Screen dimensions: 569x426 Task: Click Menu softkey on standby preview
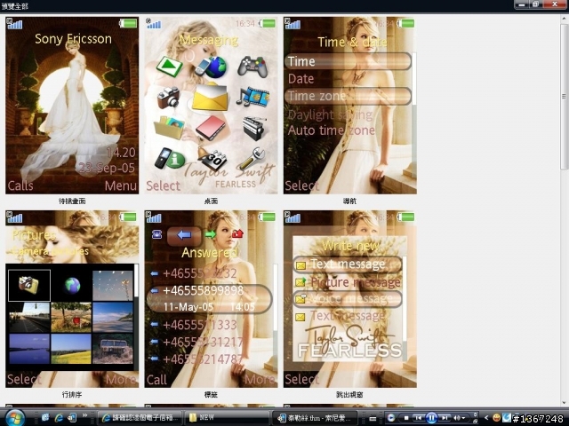coord(121,185)
